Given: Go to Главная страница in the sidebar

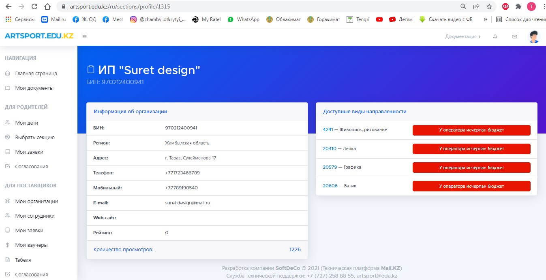Looking at the screenshot, I should coord(36,74).
